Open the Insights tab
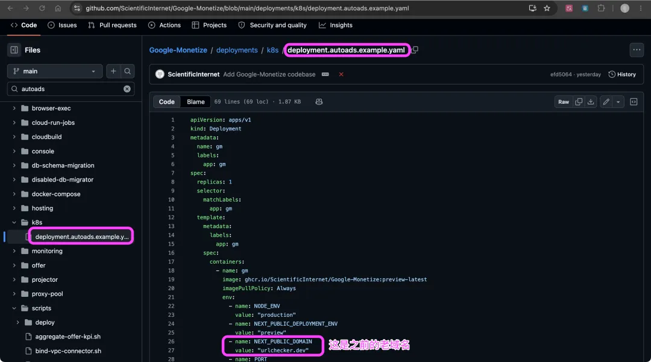 pyautogui.click(x=336, y=25)
